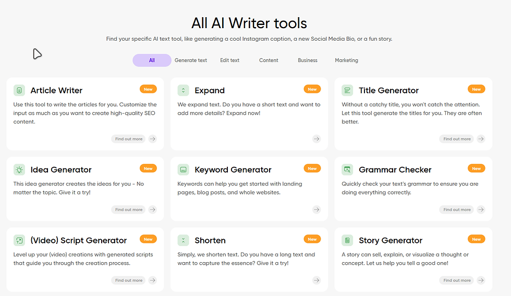The width and height of the screenshot is (511, 296).
Task: Open Expand card via arrow icon
Action: point(317,139)
